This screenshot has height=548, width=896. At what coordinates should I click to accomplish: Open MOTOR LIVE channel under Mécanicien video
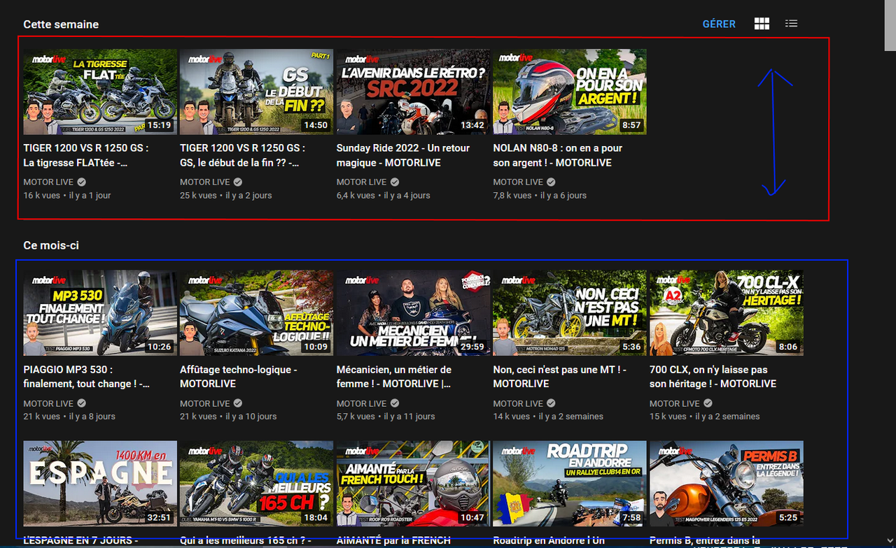(x=362, y=403)
